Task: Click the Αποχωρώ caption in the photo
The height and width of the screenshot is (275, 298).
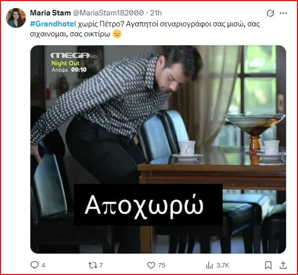Action: tap(144, 206)
